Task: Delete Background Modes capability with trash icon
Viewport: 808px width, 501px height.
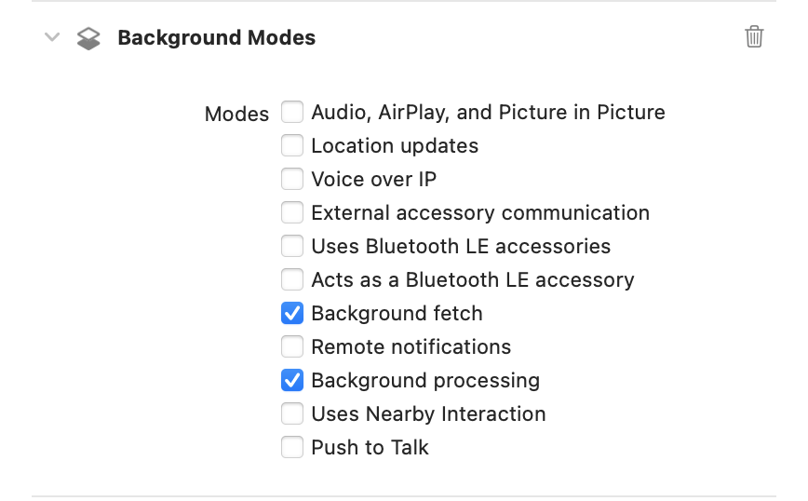Action: pyautogui.click(x=754, y=37)
